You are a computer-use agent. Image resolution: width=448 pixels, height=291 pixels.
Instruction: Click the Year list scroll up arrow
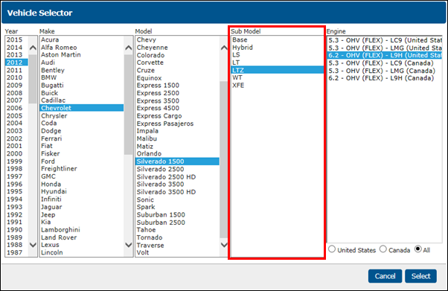pyautogui.click(x=33, y=48)
